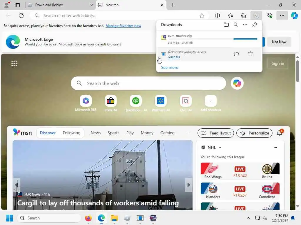Open Windows Start menu
301x225 pixels.
pos(9,218)
